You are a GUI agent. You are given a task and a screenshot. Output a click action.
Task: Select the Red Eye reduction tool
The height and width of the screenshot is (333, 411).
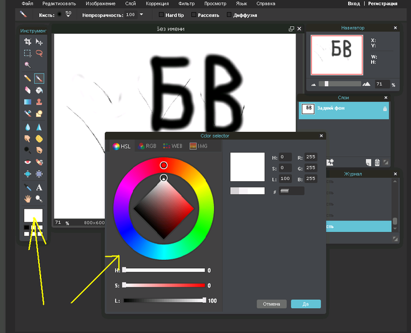pyautogui.click(x=27, y=162)
